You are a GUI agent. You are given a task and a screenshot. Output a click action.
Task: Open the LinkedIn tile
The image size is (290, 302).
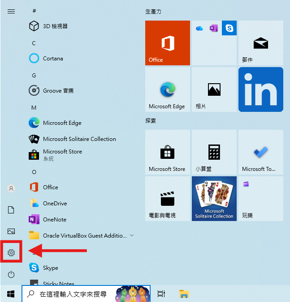point(261,89)
